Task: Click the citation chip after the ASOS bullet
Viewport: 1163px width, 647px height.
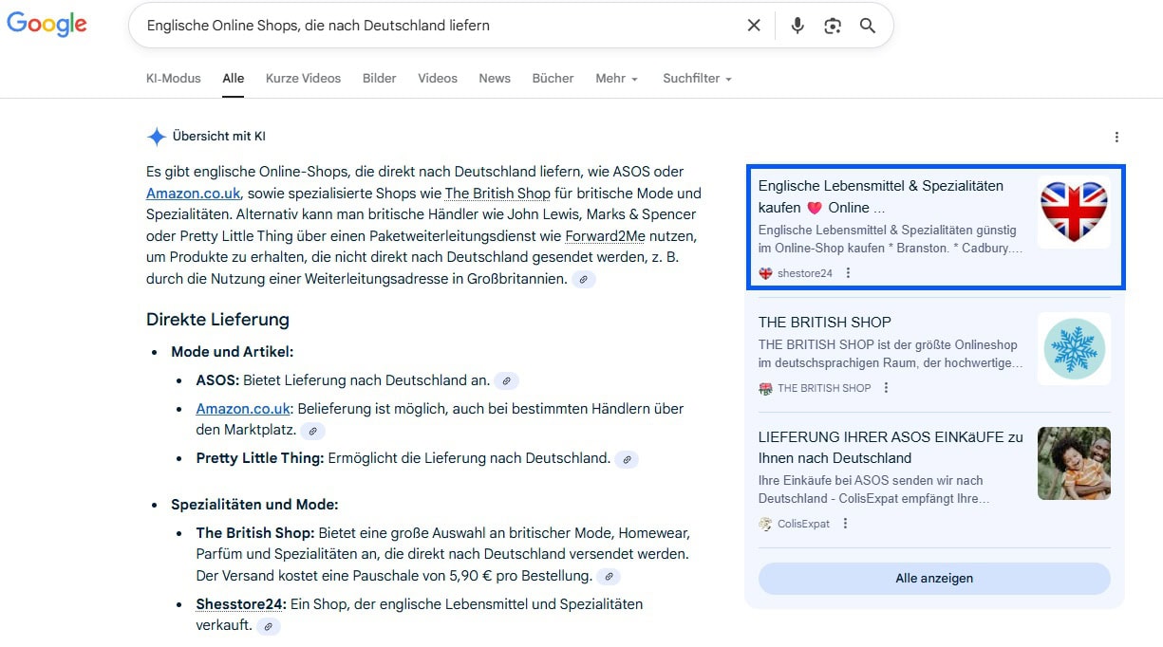Action: coord(507,380)
